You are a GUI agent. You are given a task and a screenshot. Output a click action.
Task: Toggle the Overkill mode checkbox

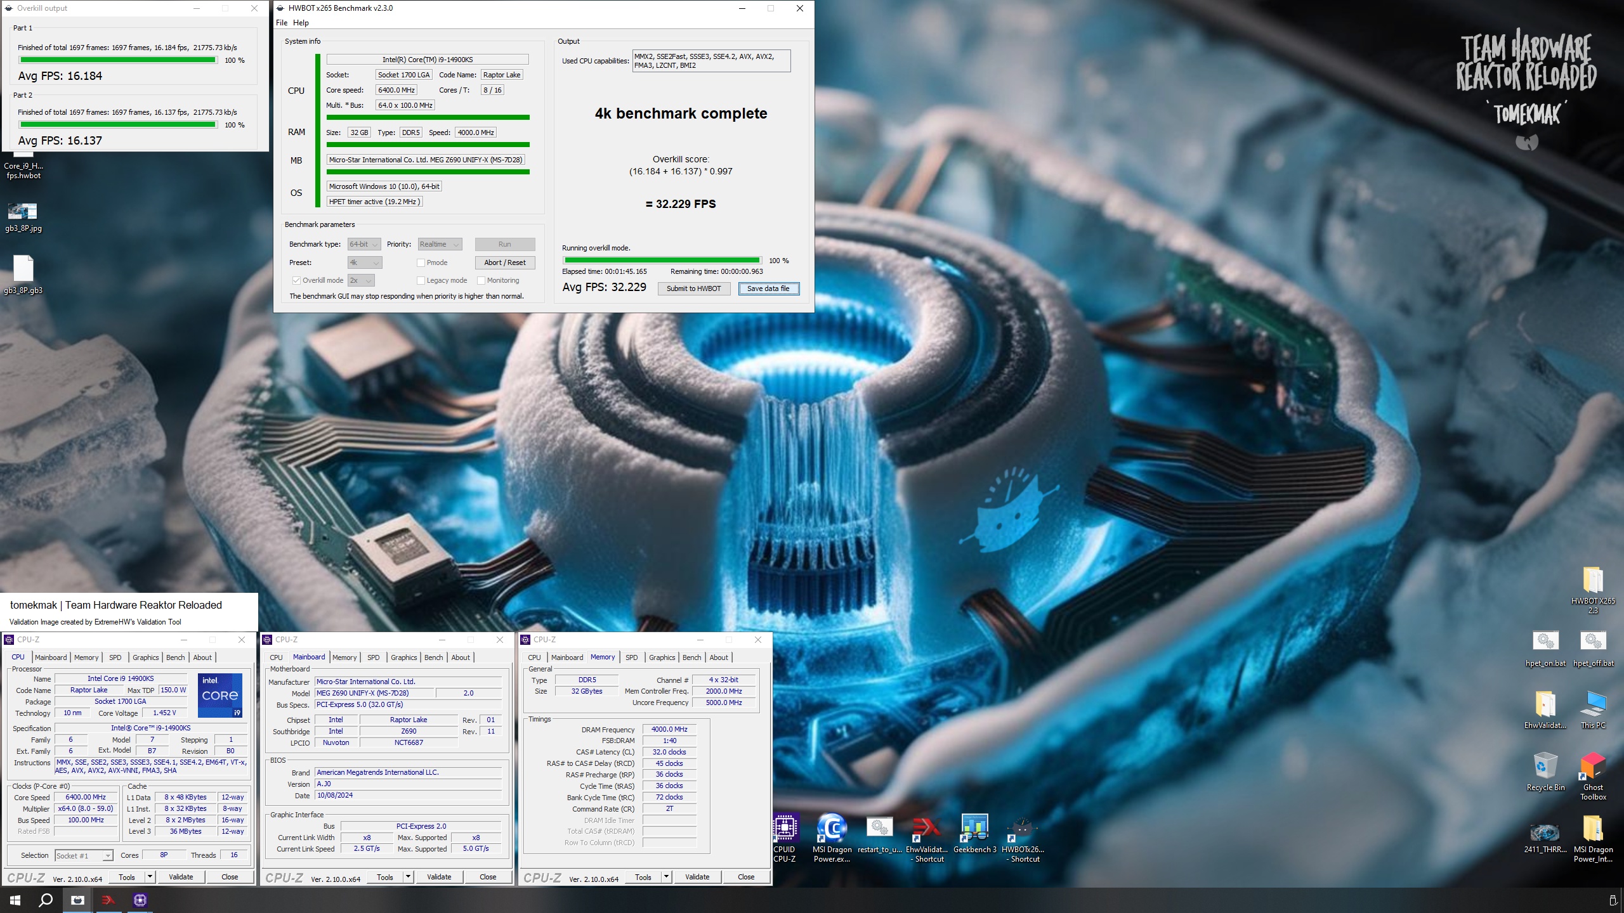(296, 280)
